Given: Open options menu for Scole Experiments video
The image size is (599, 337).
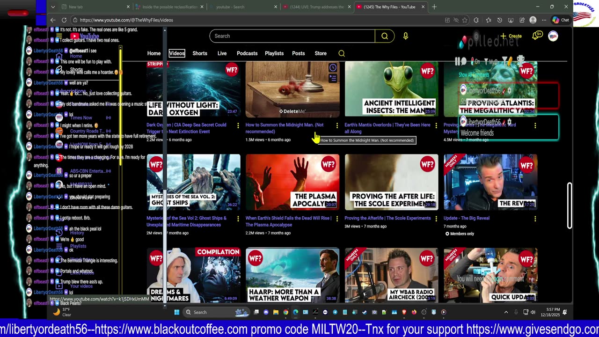Looking at the screenshot, I should (436, 219).
